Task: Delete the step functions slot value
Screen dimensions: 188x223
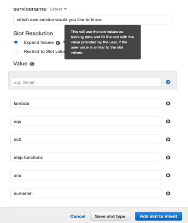Action: click(168, 157)
